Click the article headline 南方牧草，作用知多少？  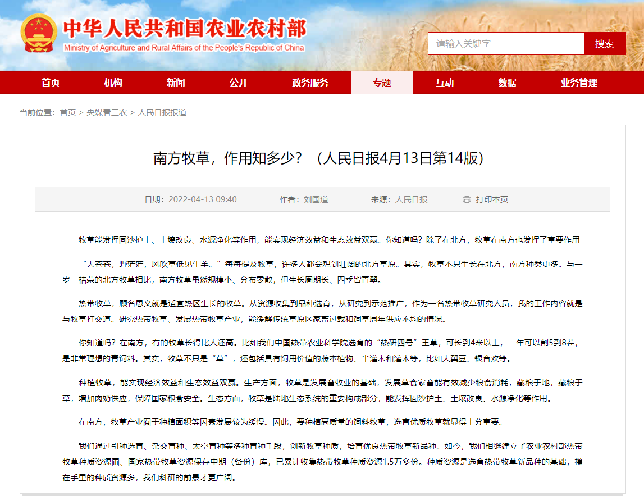227,158
